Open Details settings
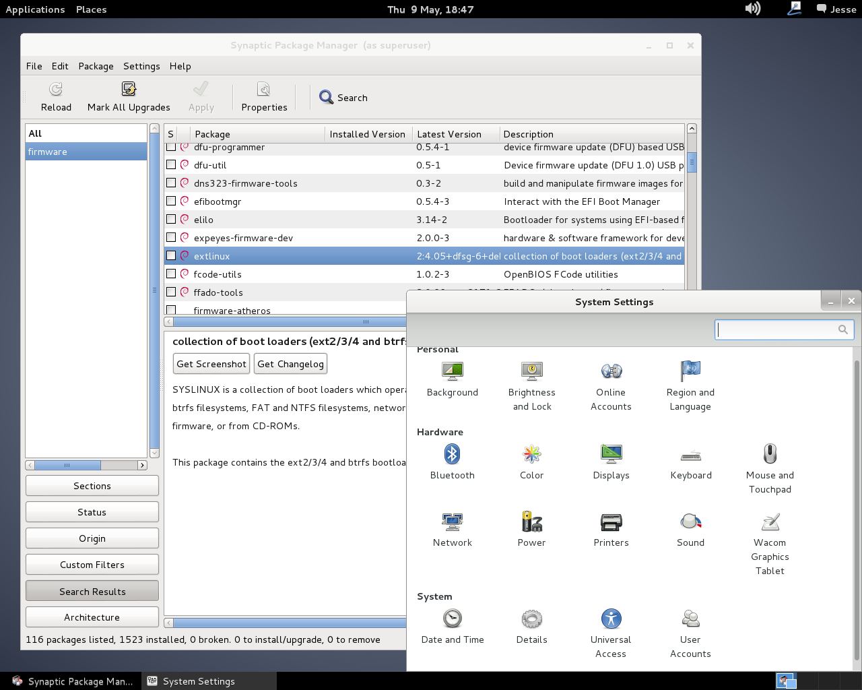862x690 pixels. point(532,627)
